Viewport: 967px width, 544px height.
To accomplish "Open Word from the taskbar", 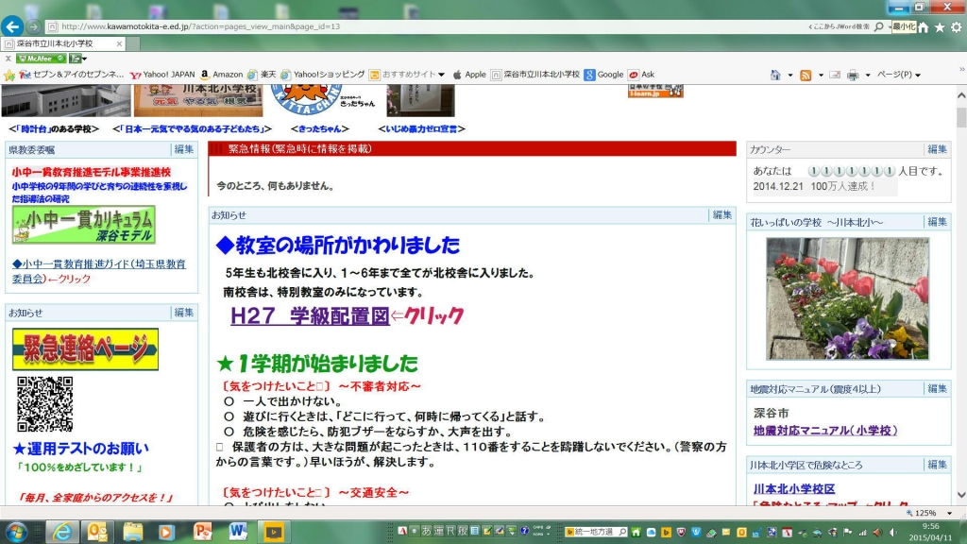I will pyautogui.click(x=238, y=531).
